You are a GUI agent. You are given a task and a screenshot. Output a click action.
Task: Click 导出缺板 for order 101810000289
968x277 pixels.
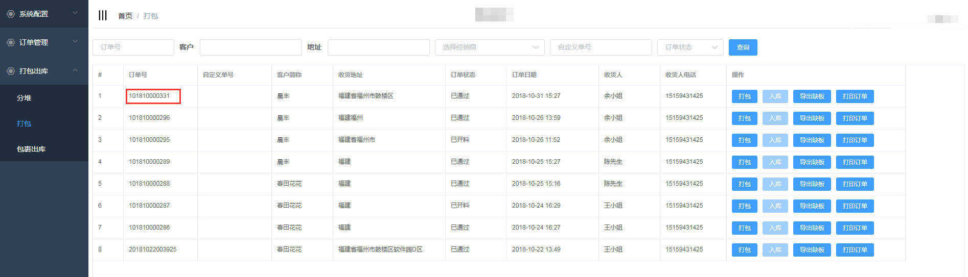point(812,162)
